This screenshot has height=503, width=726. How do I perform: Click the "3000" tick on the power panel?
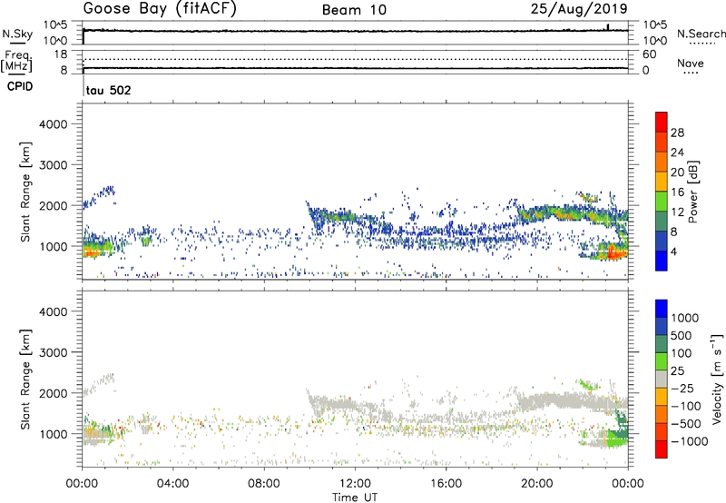pyautogui.click(x=54, y=165)
